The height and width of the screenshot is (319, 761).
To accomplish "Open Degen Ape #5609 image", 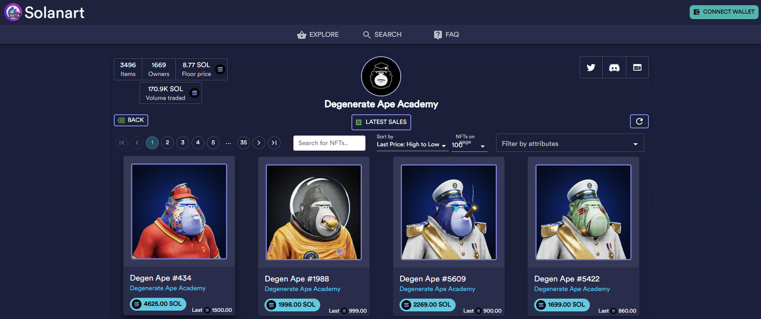I will pyautogui.click(x=448, y=212).
